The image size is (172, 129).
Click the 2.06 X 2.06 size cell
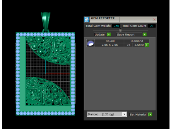(110, 45)
